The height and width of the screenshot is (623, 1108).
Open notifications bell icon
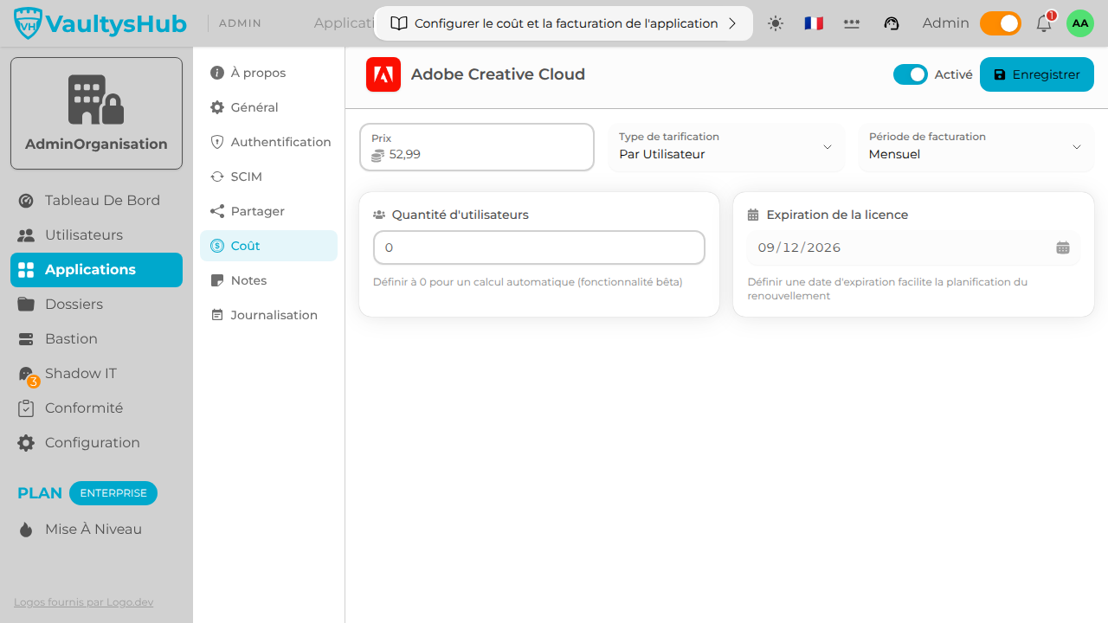click(x=1044, y=23)
